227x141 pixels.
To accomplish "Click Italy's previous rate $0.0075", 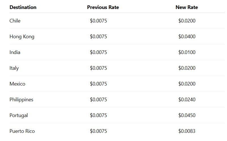I will (x=98, y=68).
